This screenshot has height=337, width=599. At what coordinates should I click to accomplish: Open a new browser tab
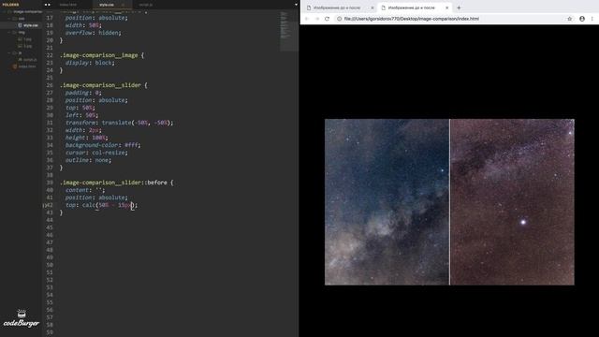pyautogui.click(x=459, y=7)
